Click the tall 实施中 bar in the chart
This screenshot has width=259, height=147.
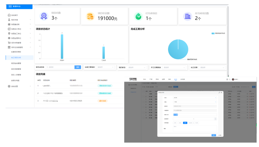(62, 46)
